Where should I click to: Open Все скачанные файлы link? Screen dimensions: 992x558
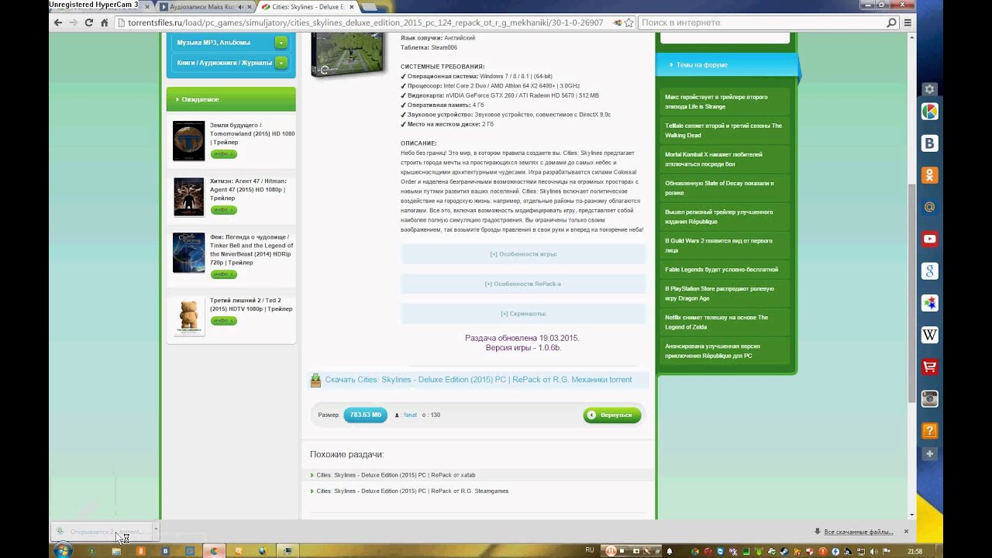(858, 532)
